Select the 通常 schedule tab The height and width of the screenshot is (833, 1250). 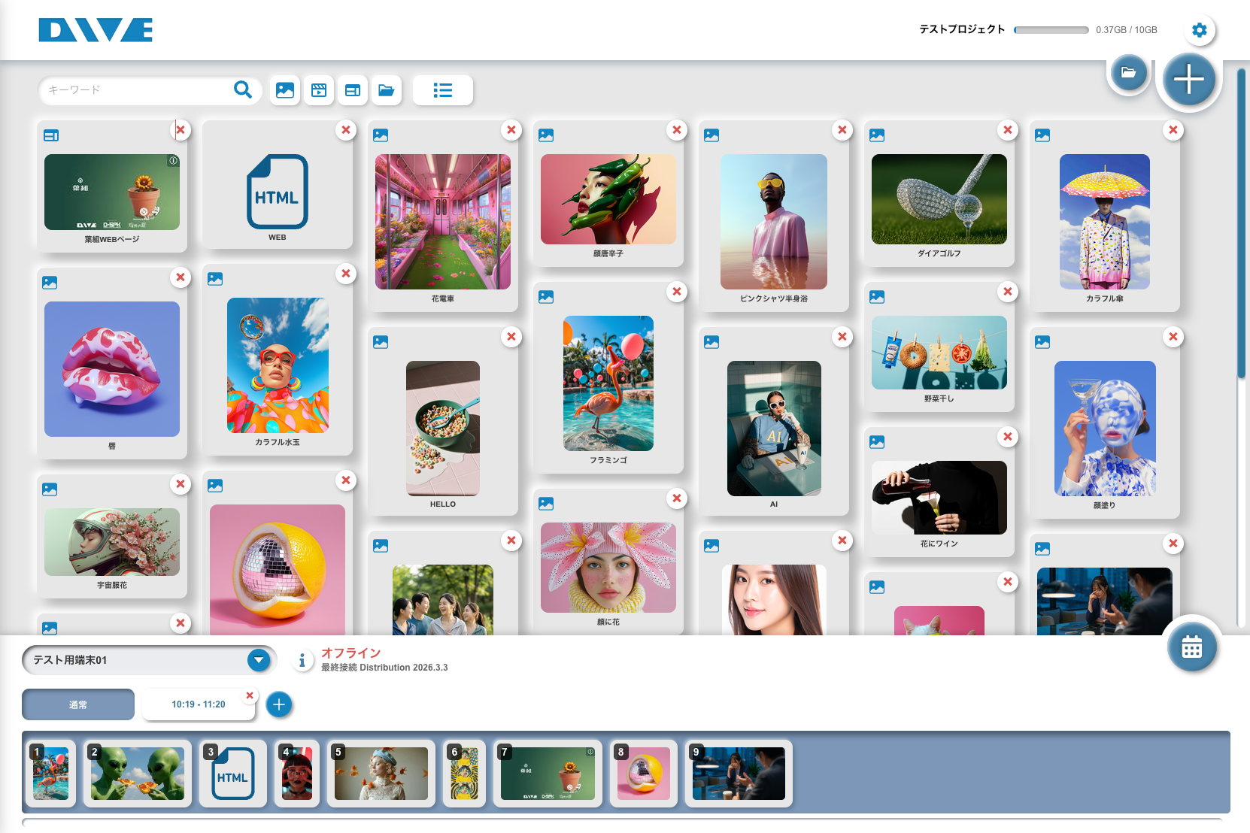pyautogui.click(x=78, y=704)
